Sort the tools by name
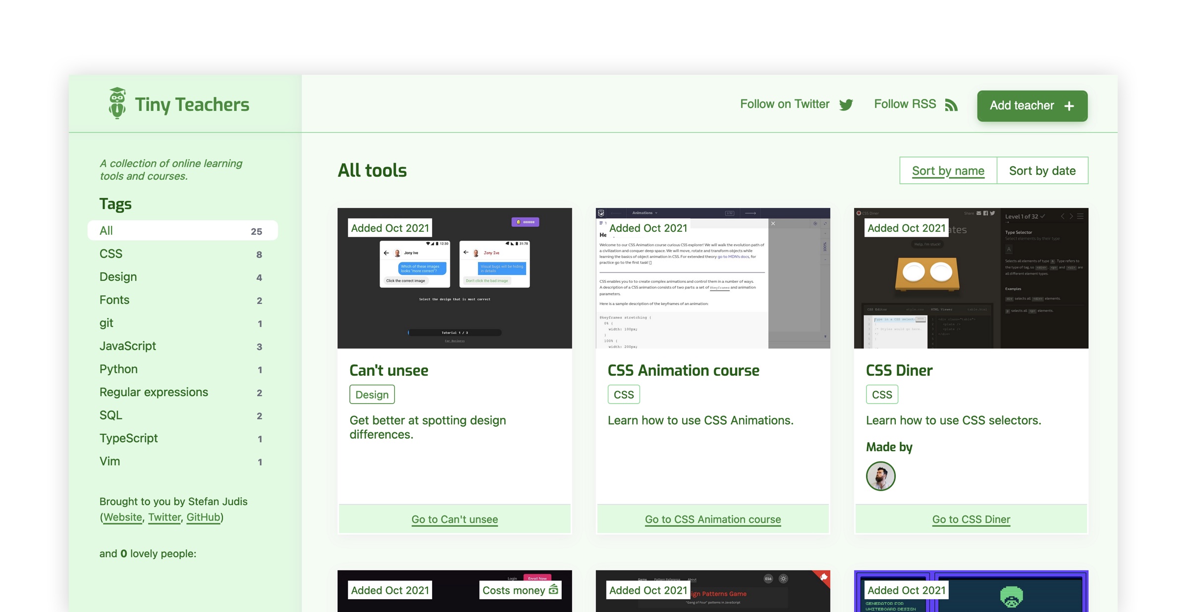Viewport: 1189px width, 612px height. point(948,170)
